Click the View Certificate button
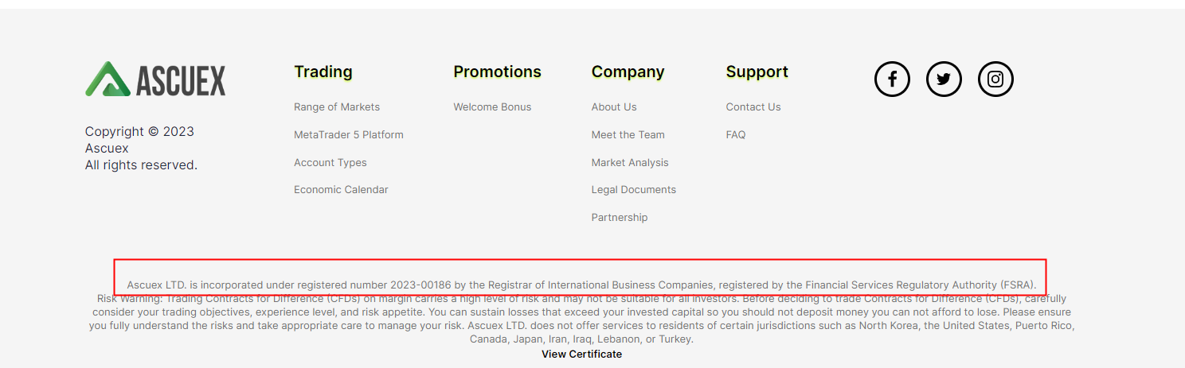Image resolution: width=1185 pixels, height=368 pixels. (581, 354)
